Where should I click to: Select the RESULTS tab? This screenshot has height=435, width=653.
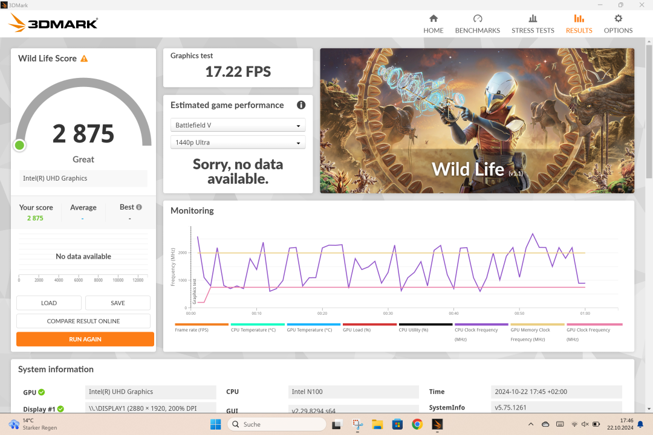[579, 24]
